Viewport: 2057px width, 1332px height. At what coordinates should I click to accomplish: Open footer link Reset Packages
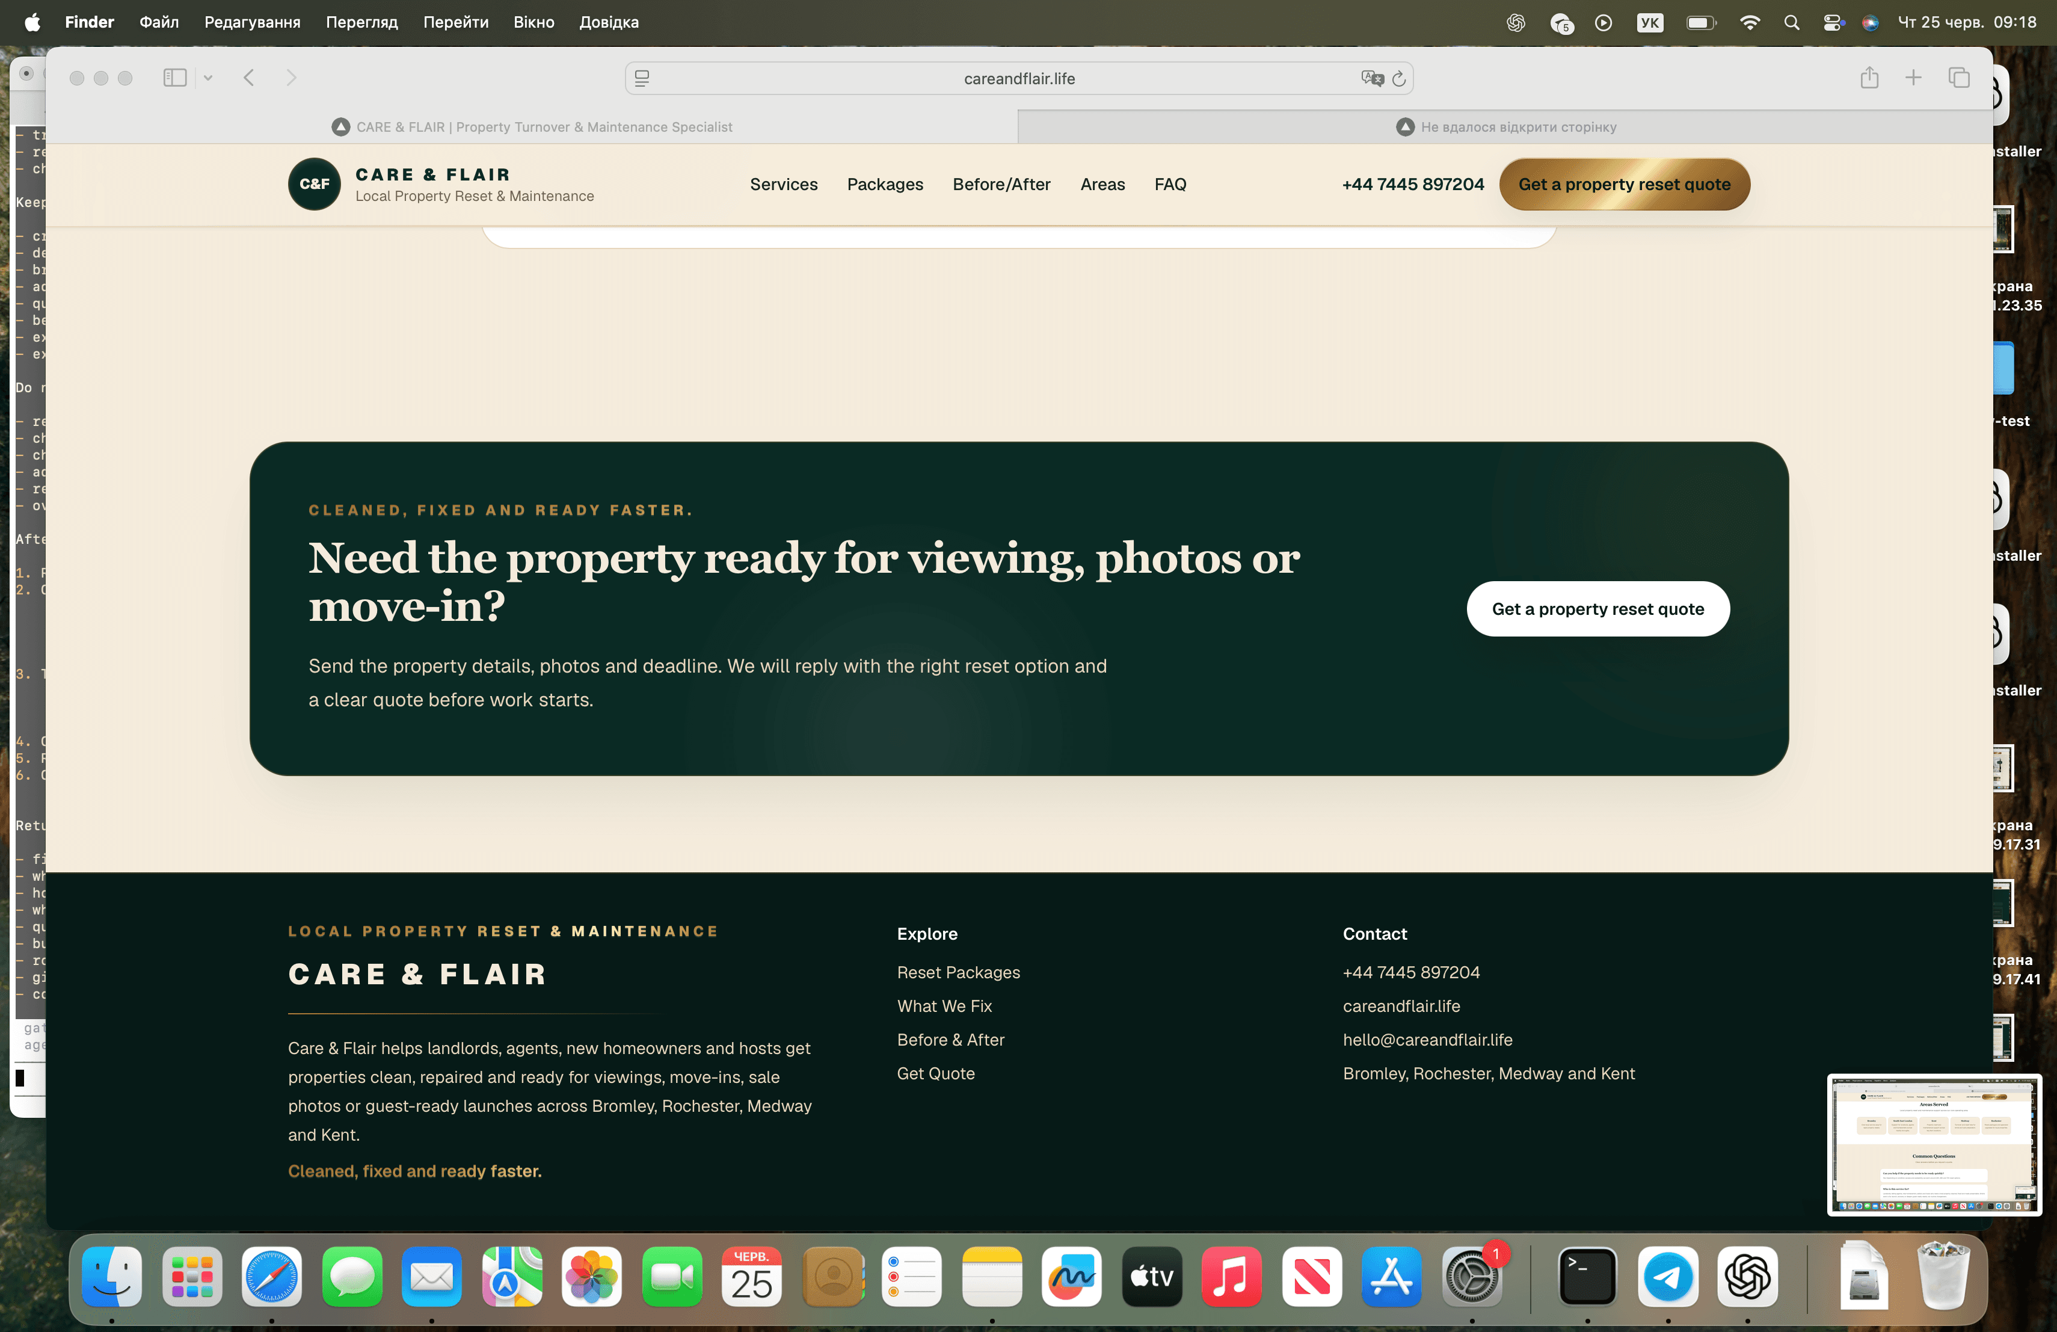[959, 972]
